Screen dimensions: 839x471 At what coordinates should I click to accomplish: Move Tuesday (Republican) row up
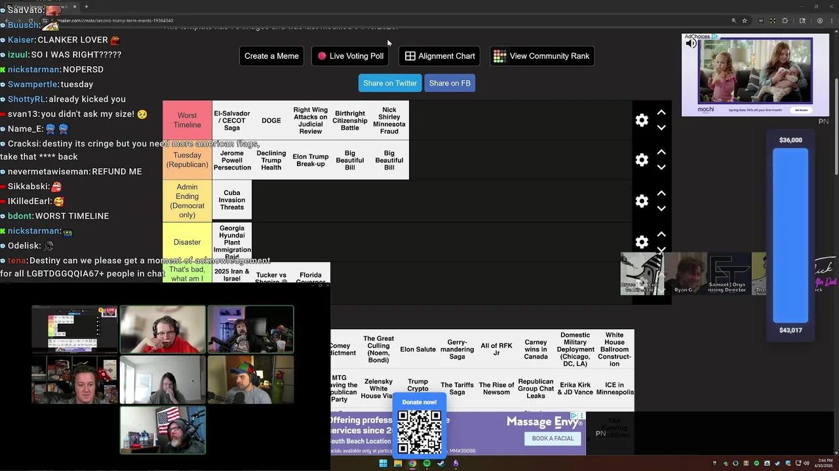point(661,152)
